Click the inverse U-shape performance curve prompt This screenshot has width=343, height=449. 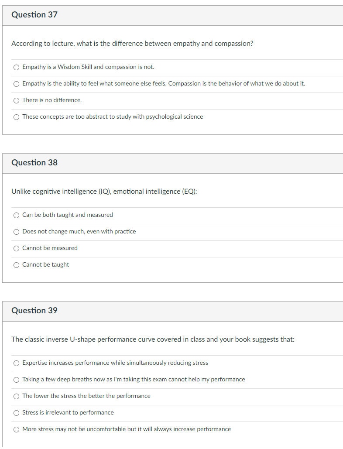(154, 339)
